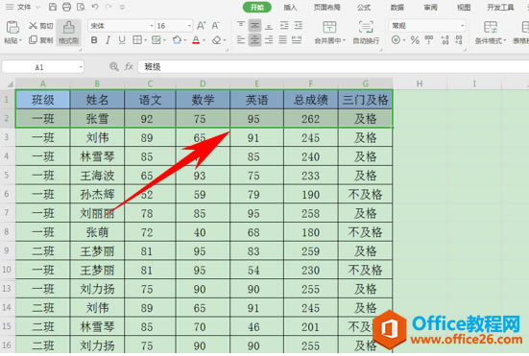This screenshot has width=529, height=356.
Task: Click the Paste (粘贴) clipboard icon
Action: coord(12,27)
